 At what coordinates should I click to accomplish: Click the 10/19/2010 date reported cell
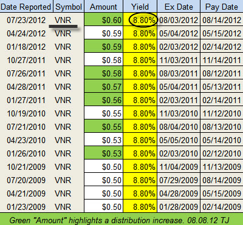[x=26, y=113]
